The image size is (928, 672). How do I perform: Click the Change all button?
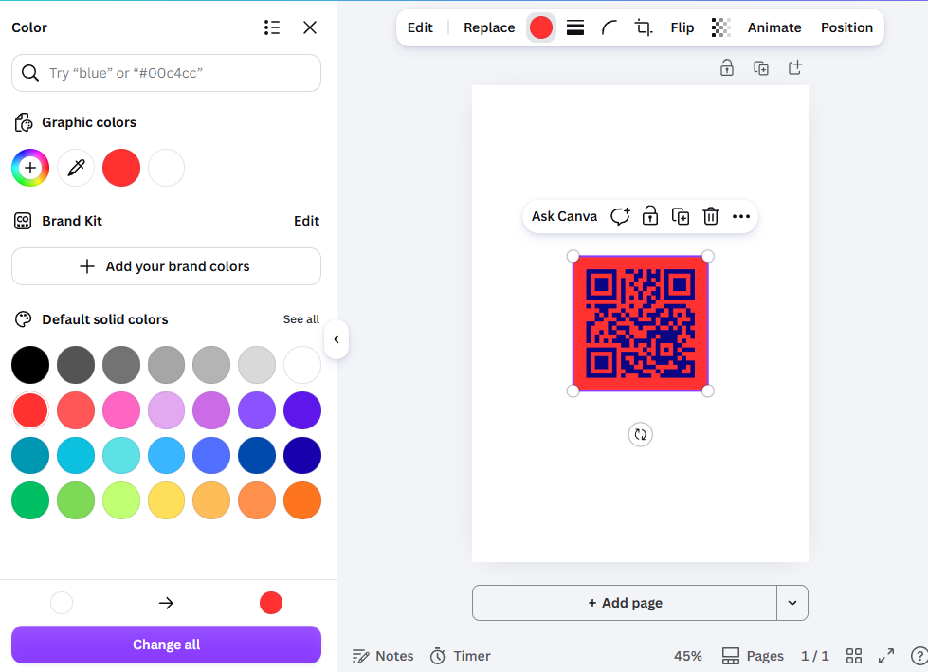(166, 645)
